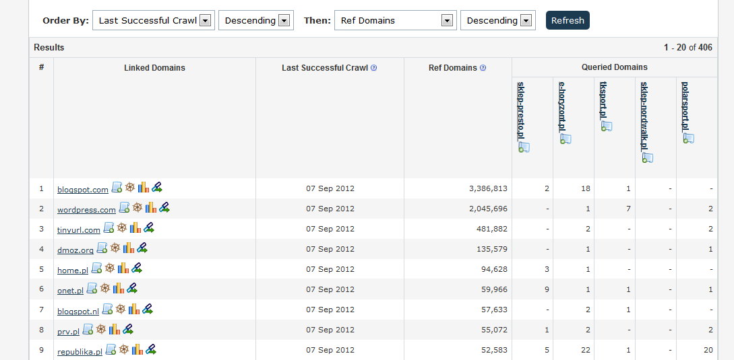
Task: Click the link arrow icon next to dmoz.org
Action: tap(142, 248)
